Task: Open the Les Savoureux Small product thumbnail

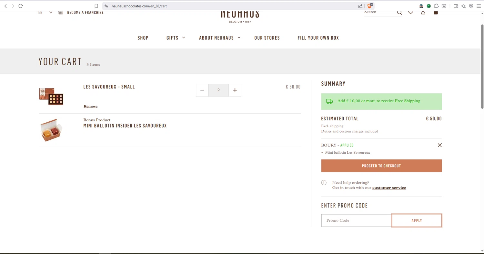Action: pyautogui.click(x=51, y=97)
